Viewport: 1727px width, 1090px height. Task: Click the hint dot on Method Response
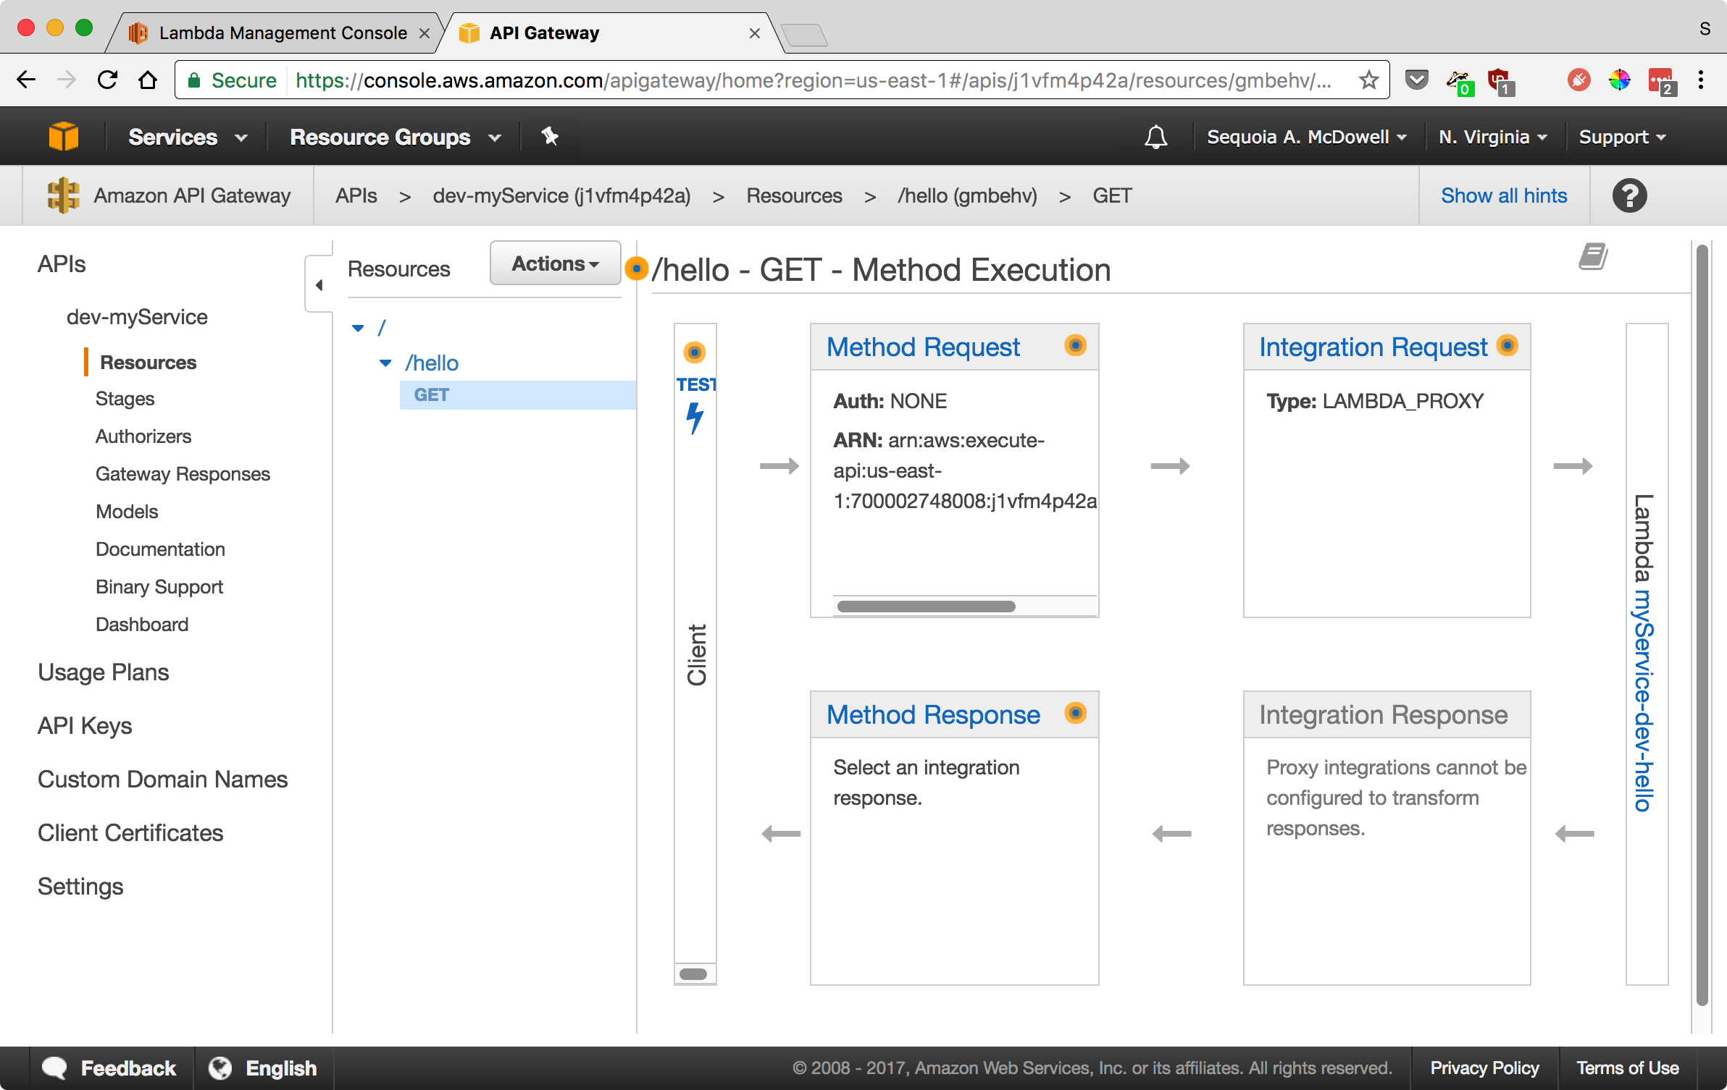pyautogui.click(x=1075, y=713)
